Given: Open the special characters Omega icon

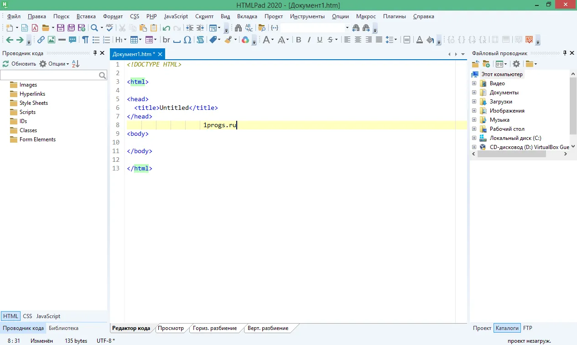Looking at the screenshot, I should click(187, 40).
